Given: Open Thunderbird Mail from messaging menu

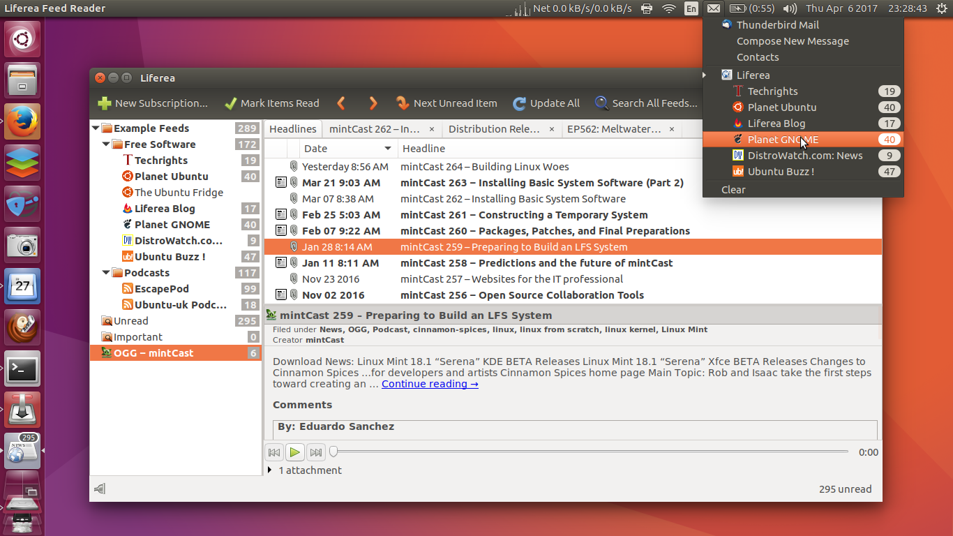Looking at the screenshot, I should [778, 25].
